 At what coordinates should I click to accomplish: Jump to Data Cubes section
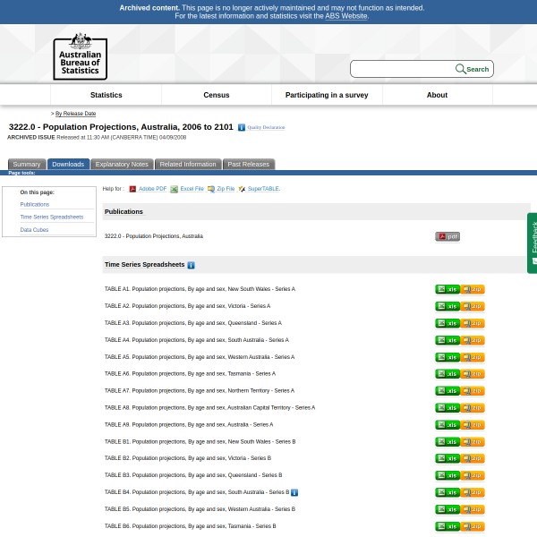tap(34, 230)
